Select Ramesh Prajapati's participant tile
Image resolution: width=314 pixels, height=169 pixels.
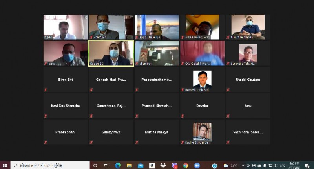(202, 80)
